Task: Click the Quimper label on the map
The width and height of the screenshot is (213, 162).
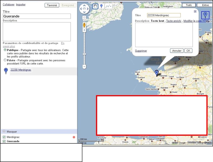Action: pyautogui.click(x=141, y=78)
